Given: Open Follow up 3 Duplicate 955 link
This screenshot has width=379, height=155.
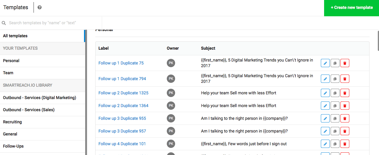Looking at the screenshot, I should pos(122,118).
